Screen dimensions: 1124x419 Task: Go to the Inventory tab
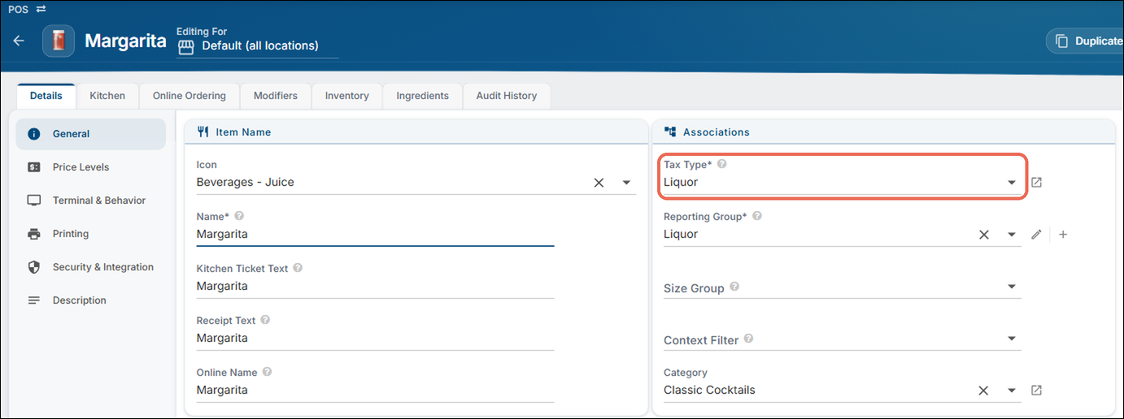tap(347, 96)
